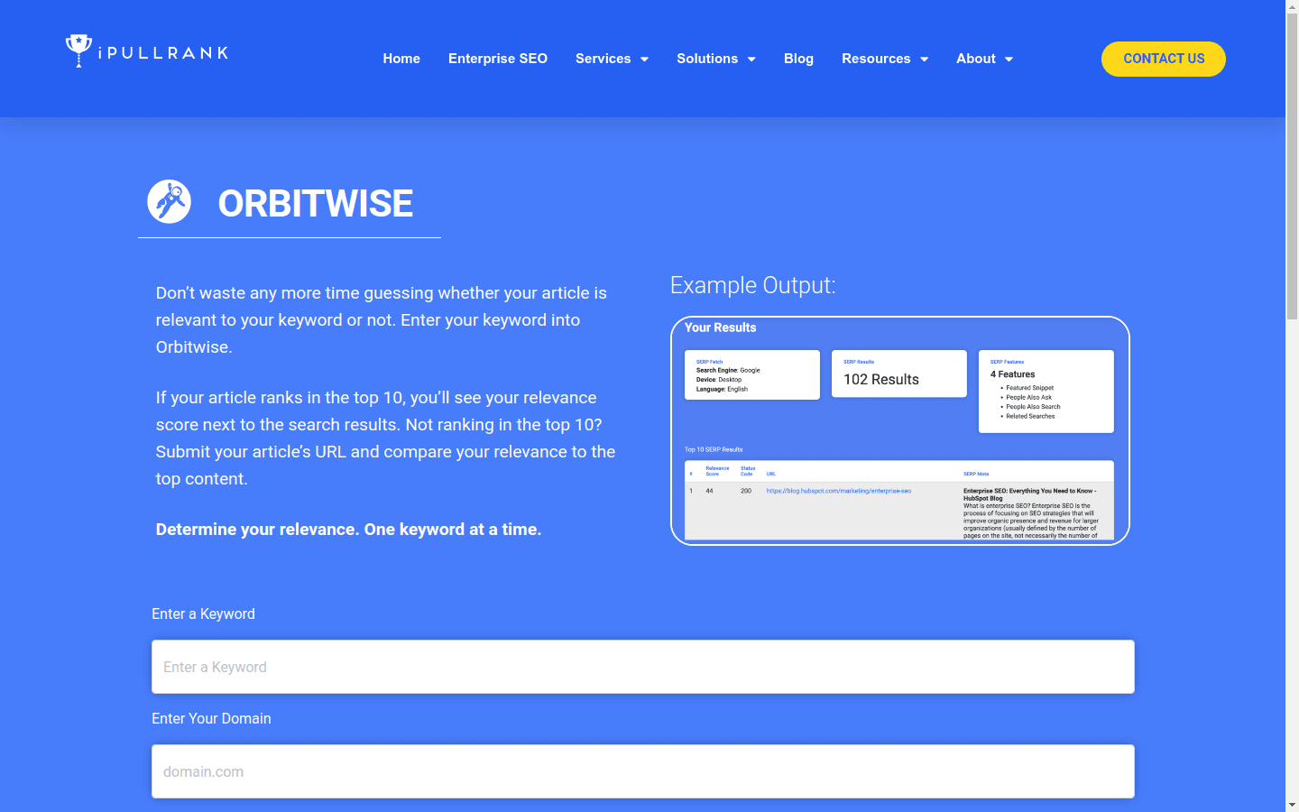Click the SERP Fetch settings card
Viewport: 1299px width, 812px height.
(751, 374)
